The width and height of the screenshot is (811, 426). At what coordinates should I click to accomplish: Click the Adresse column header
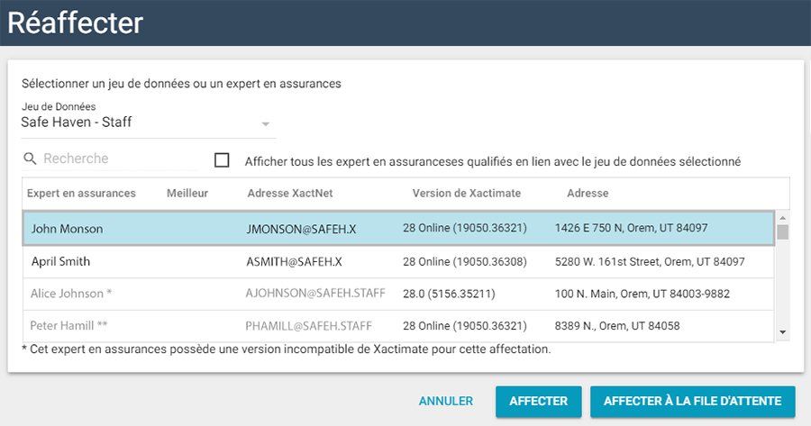point(588,193)
